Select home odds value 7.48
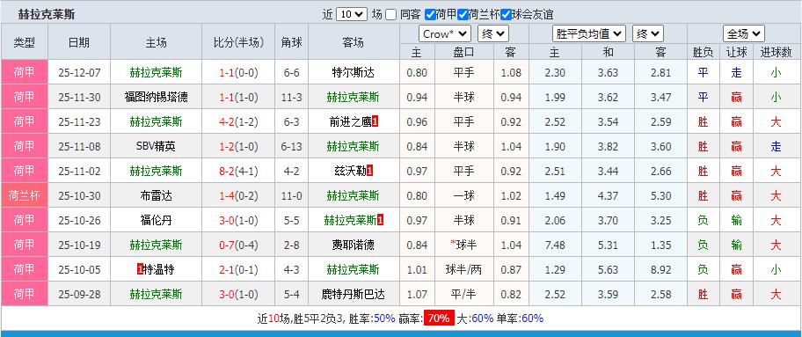The width and height of the screenshot is (802, 337). pos(555,245)
